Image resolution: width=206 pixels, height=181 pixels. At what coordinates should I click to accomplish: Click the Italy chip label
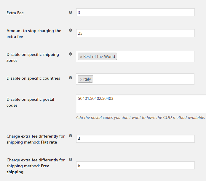[87, 79]
